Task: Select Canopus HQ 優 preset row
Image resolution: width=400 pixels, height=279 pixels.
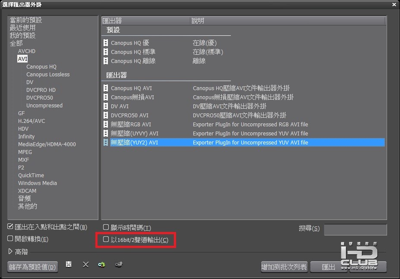Action: tap(243, 43)
